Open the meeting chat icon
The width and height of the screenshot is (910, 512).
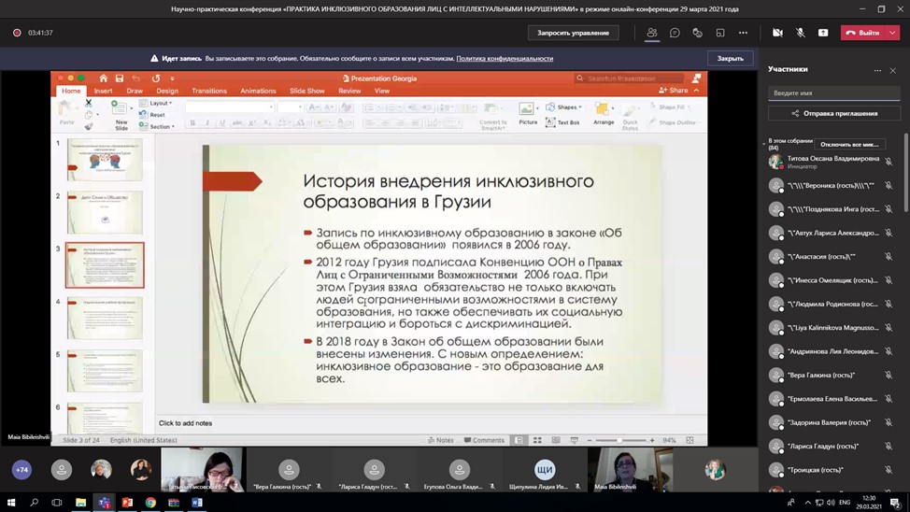tap(675, 33)
